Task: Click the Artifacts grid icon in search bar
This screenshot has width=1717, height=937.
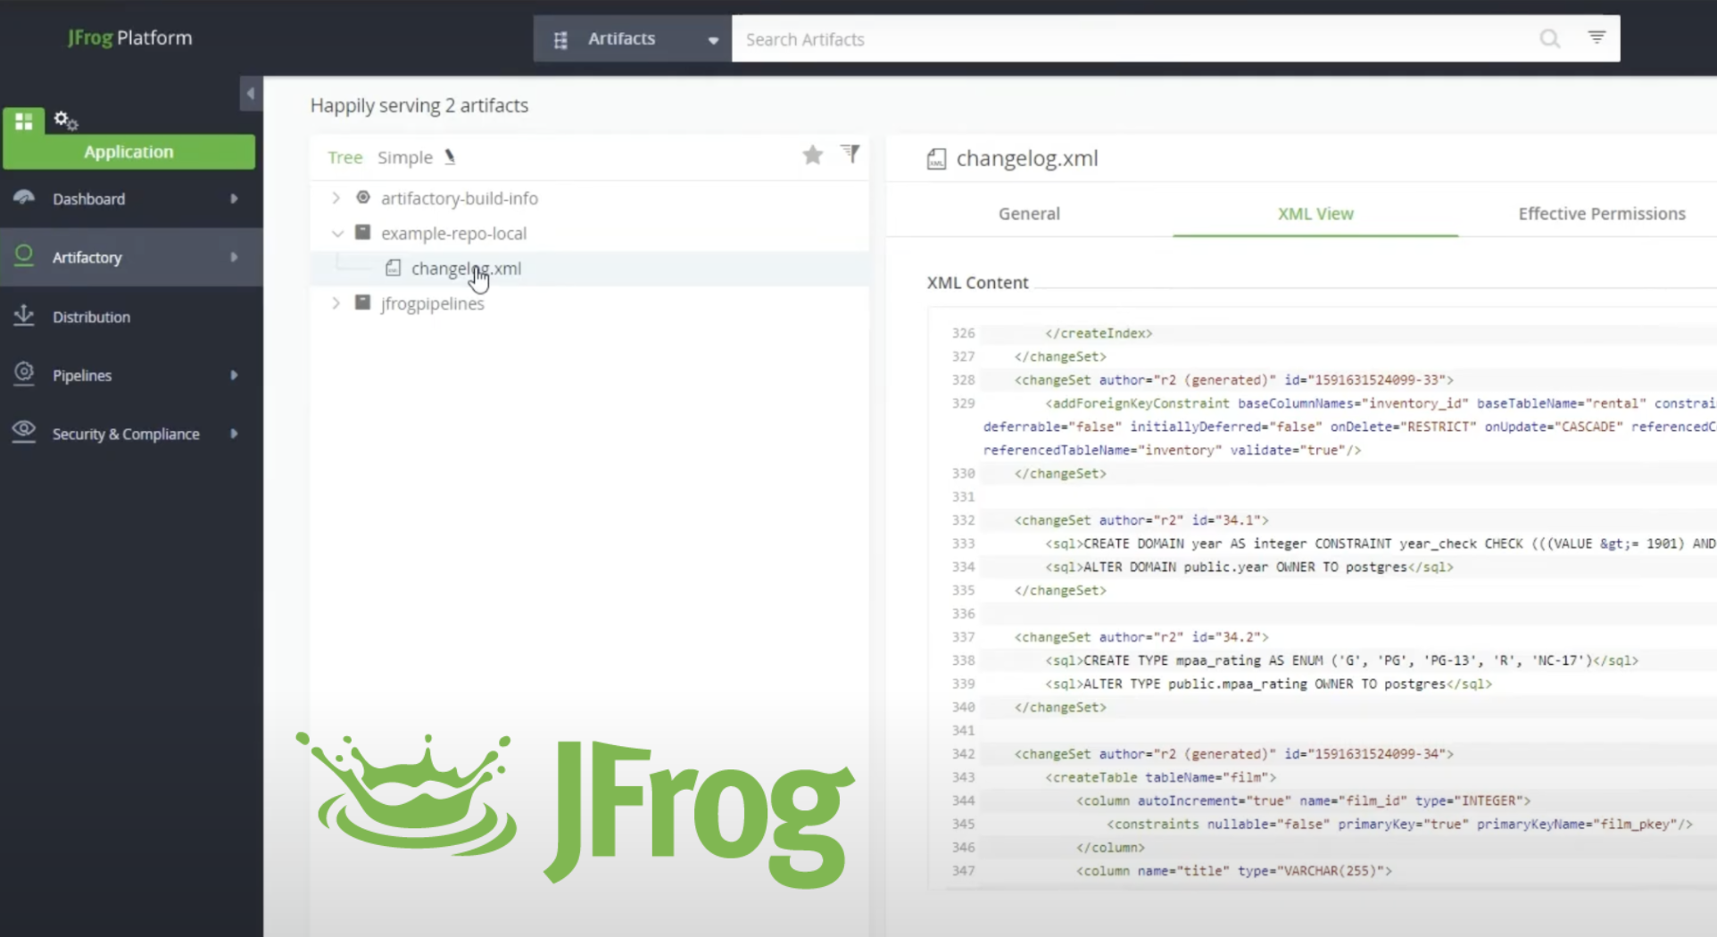Action: [x=560, y=40]
